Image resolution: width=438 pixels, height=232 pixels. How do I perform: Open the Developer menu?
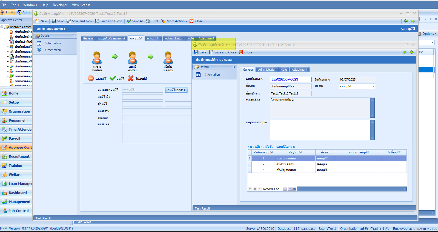click(60, 5)
